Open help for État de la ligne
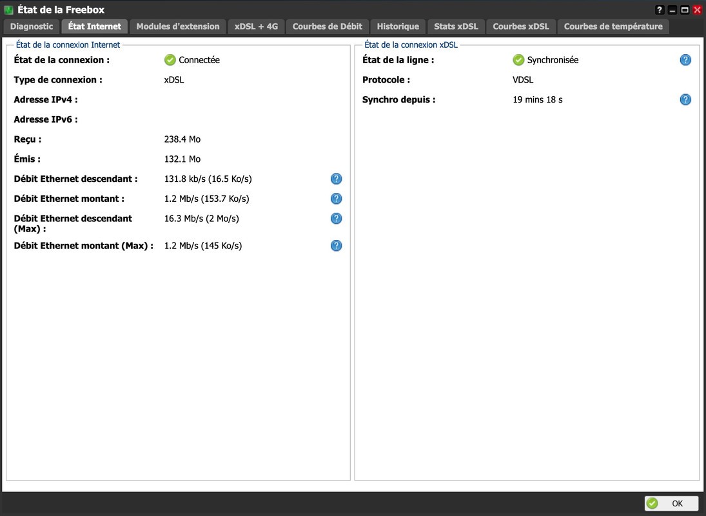This screenshot has height=516, width=706. tap(685, 60)
